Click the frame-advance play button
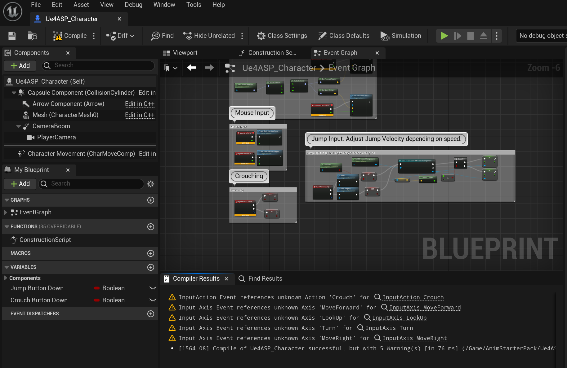 click(457, 36)
